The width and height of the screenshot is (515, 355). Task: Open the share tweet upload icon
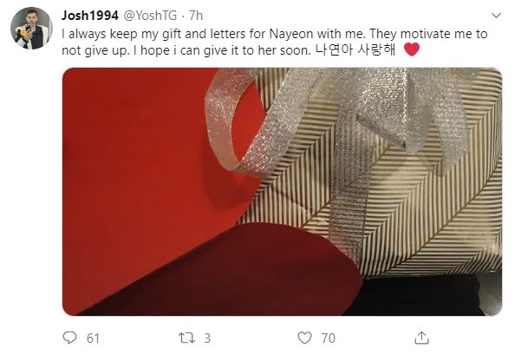pyautogui.click(x=421, y=338)
